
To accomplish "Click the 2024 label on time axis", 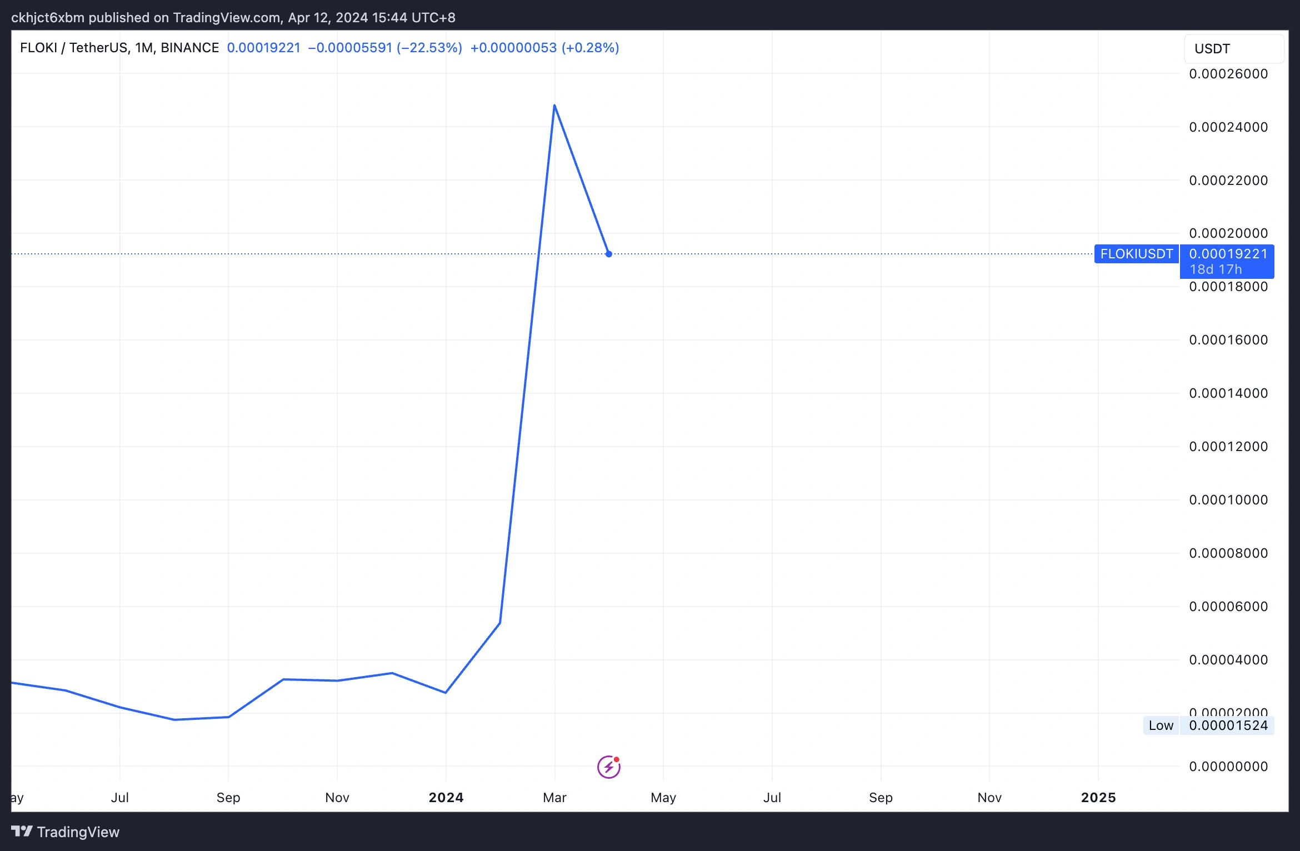I will pos(446,798).
